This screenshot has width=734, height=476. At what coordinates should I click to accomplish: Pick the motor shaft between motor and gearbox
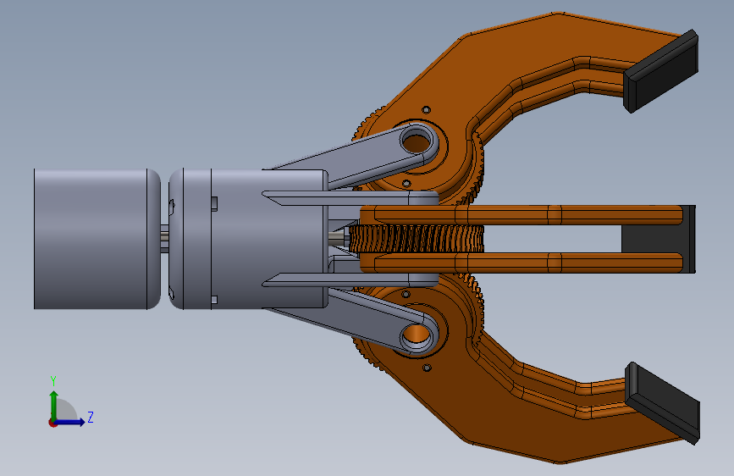pos(164,239)
